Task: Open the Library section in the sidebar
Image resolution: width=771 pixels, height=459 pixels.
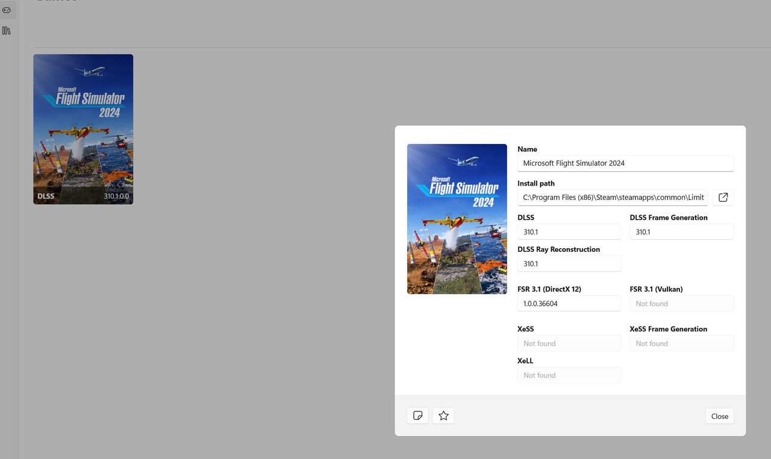Action: pyautogui.click(x=7, y=31)
